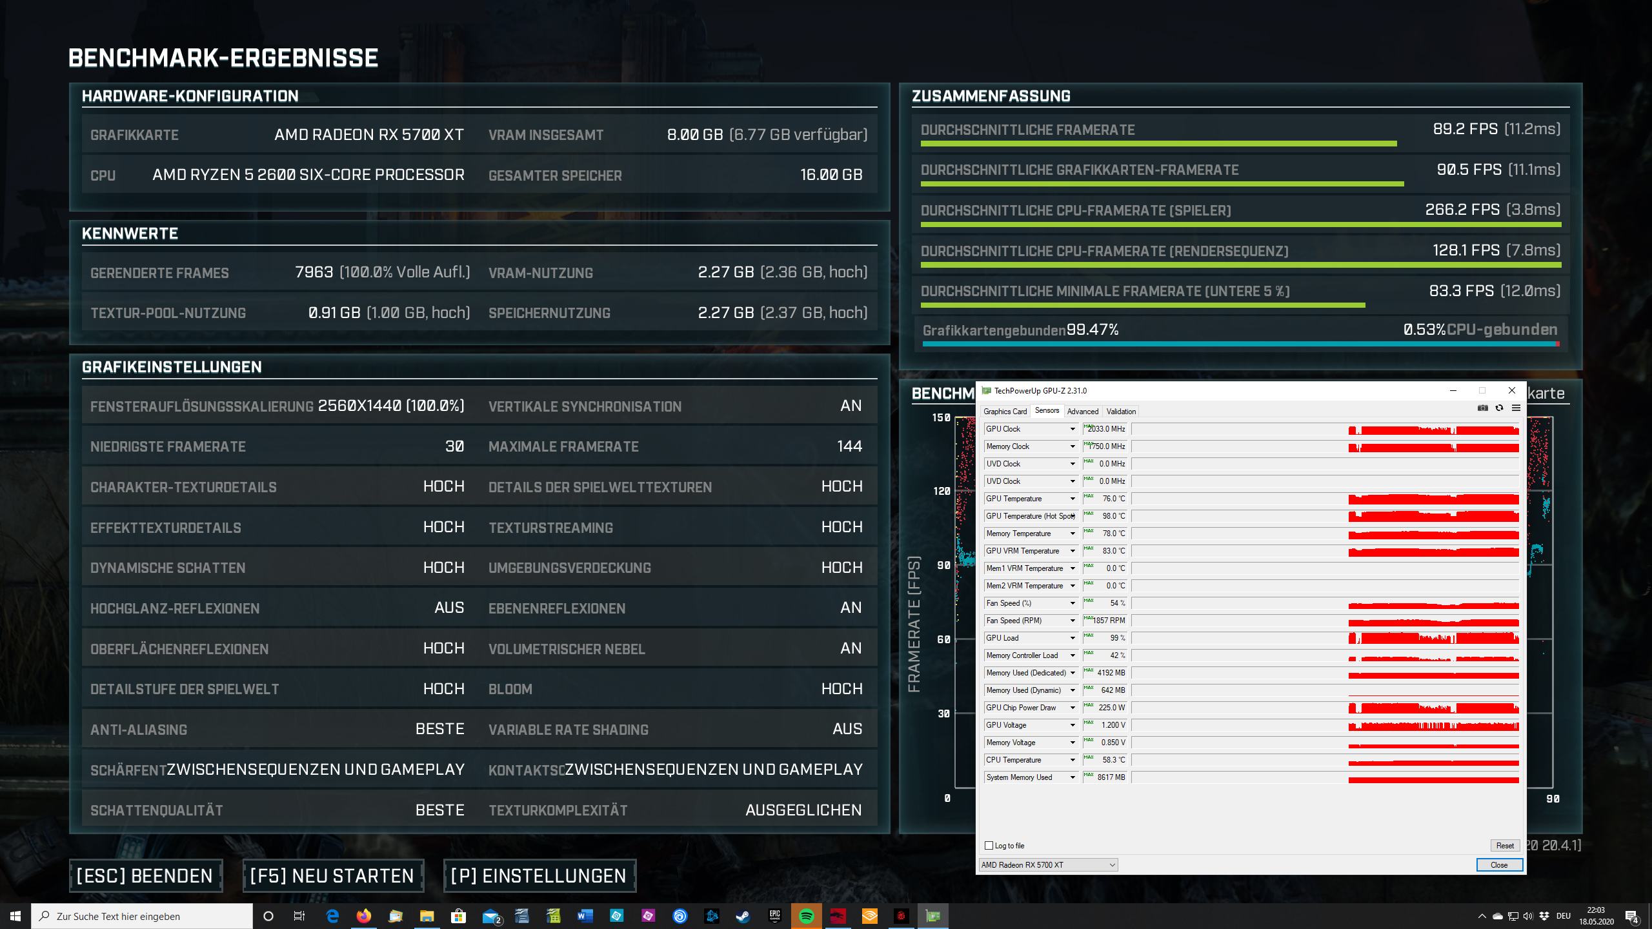Switch to the Graphics Card tab
This screenshot has width=1652, height=929.
[x=1005, y=412]
